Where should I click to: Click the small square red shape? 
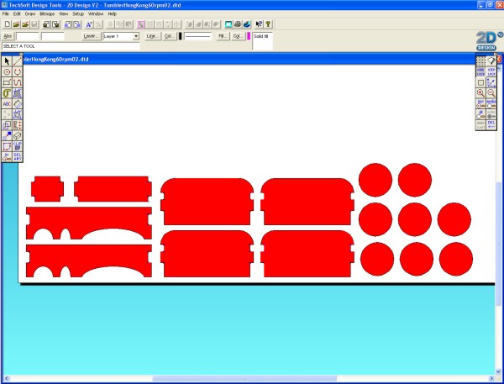point(47,189)
